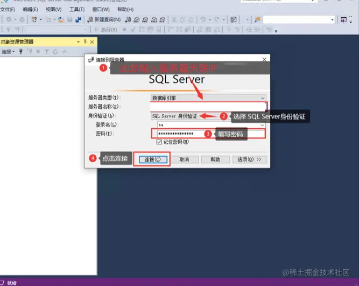Click the 新建查询(N) button
359x286 pixels.
[x=104, y=20]
